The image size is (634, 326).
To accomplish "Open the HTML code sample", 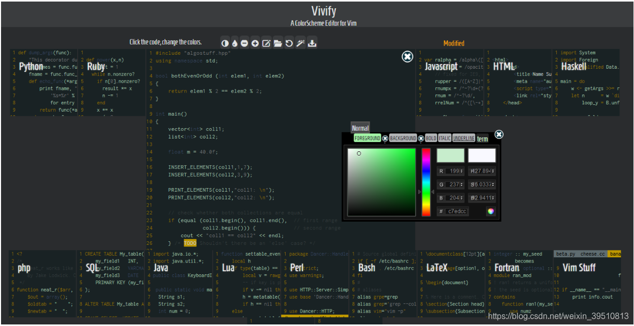I will pyautogui.click(x=504, y=67).
